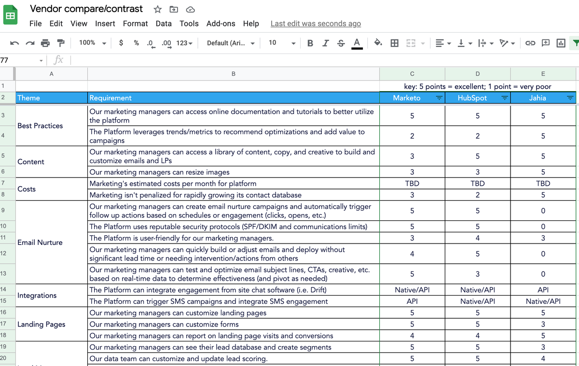
Task: Select the Landing Pages theme cell
Action: (52, 324)
